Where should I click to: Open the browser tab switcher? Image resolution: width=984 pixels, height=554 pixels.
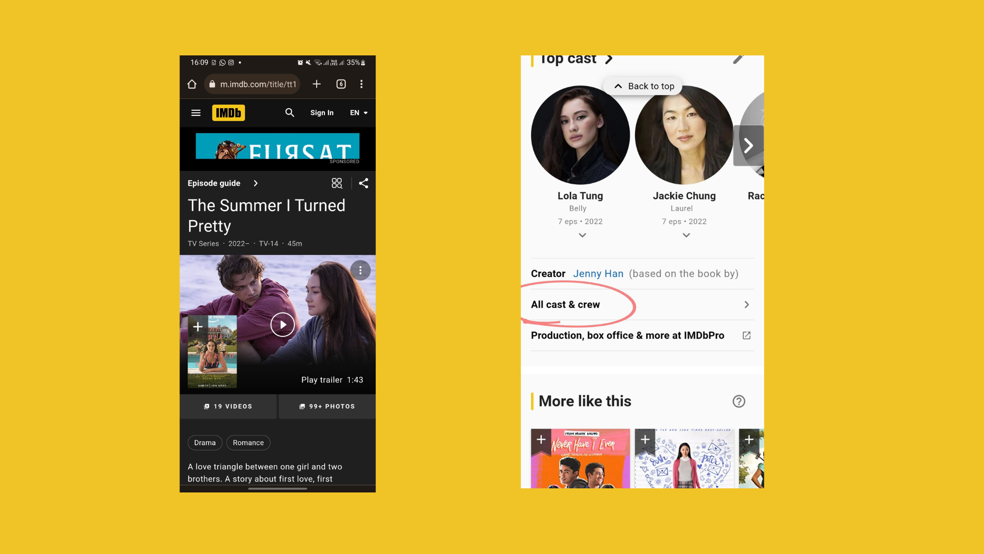pyautogui.click(x=341, y=84)
